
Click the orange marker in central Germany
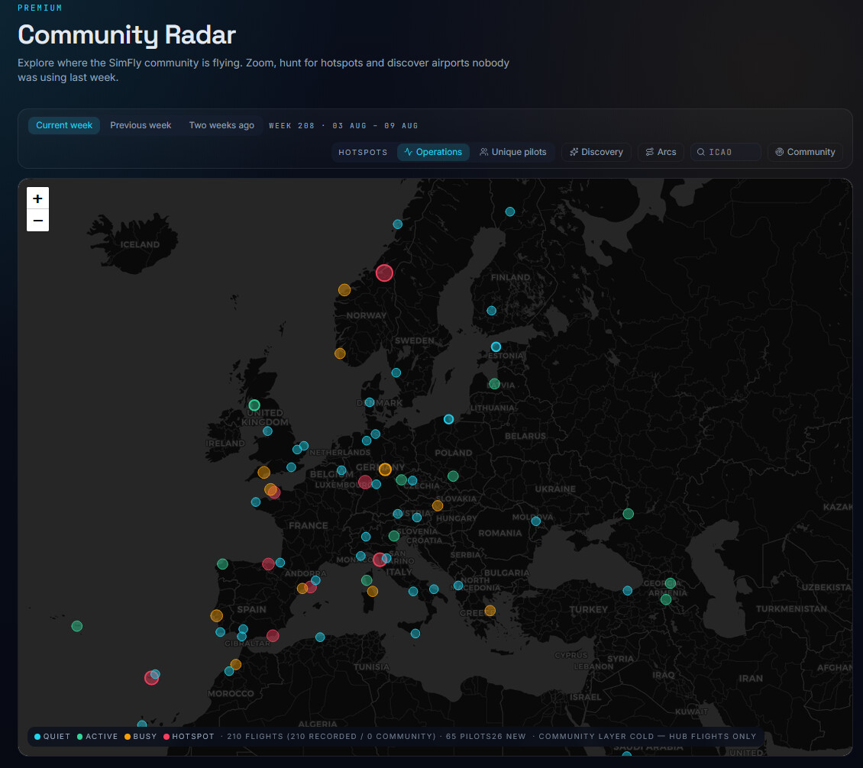coord(385,470)
